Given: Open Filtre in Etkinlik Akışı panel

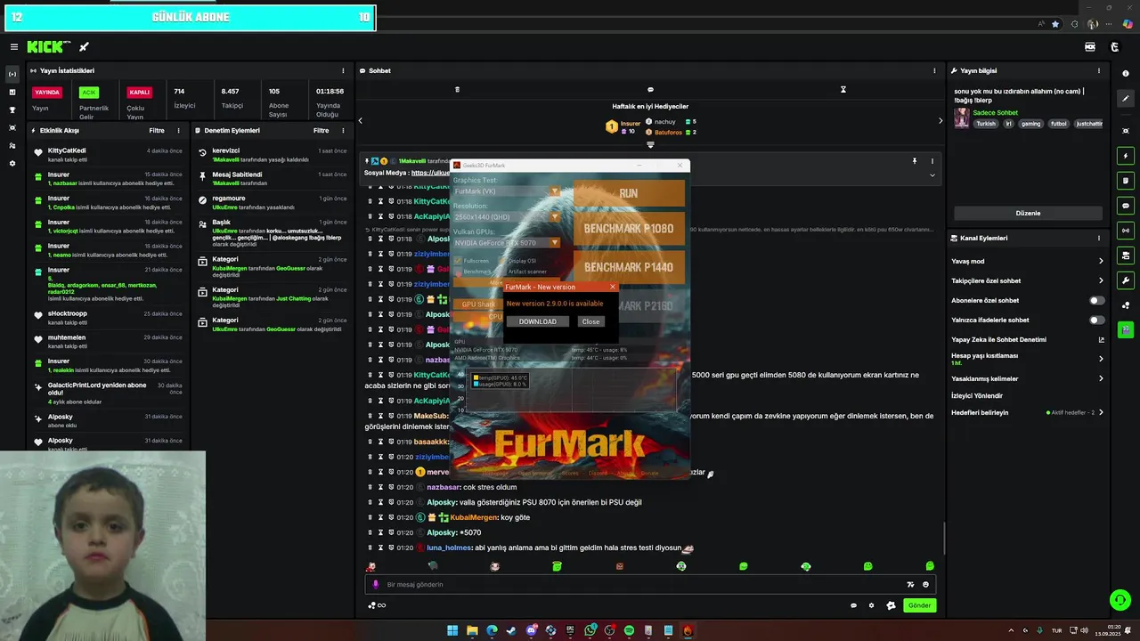Looking at the screenshot, I should pos(156,130).
